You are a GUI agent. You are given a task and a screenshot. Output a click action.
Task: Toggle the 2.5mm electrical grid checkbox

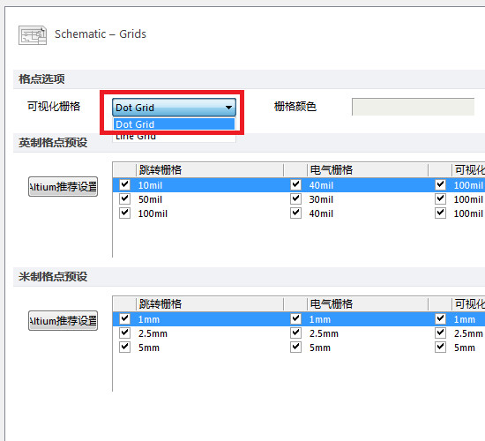coord(295,333)
